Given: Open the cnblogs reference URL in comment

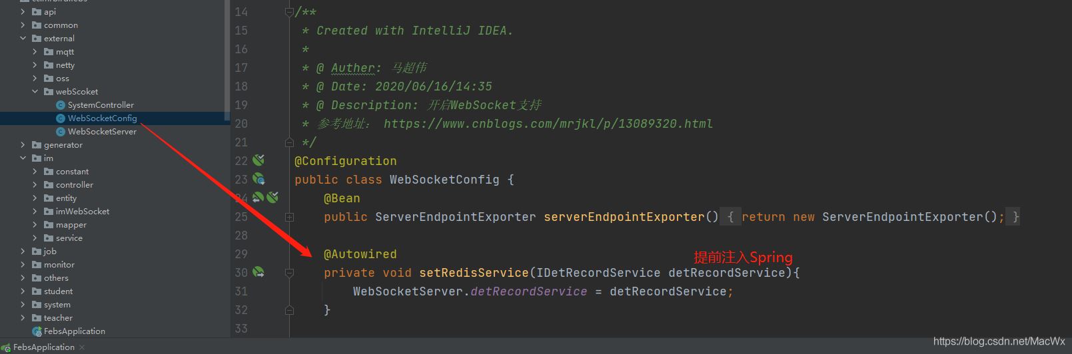Looking at the screenshot, I should 548,124.
